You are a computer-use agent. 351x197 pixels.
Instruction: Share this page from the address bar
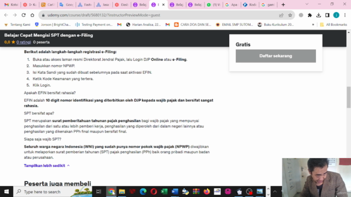coord(281,15)
